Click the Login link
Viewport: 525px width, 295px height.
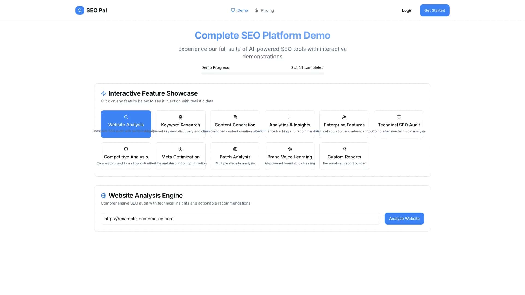[407, 10]
